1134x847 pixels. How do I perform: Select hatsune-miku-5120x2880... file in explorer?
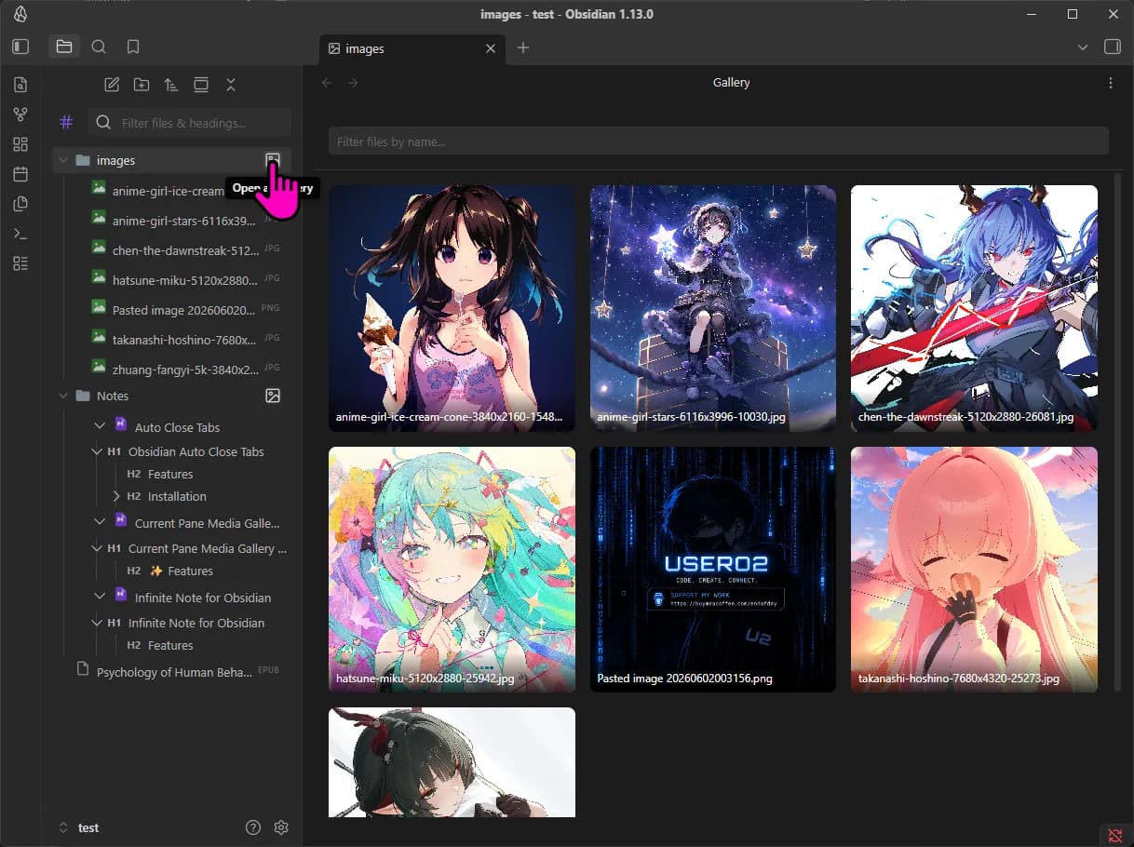point(186,279)
